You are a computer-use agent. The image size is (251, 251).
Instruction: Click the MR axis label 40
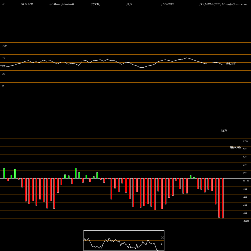point(244,165)
